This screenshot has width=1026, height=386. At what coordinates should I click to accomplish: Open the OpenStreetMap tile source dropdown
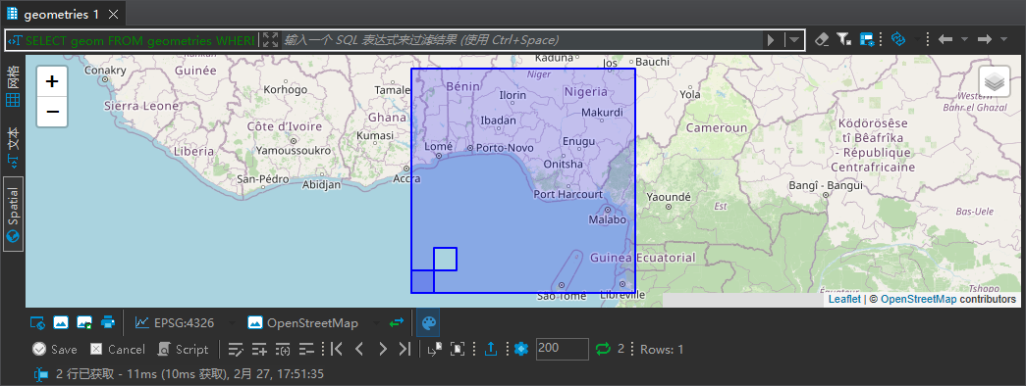376,323
